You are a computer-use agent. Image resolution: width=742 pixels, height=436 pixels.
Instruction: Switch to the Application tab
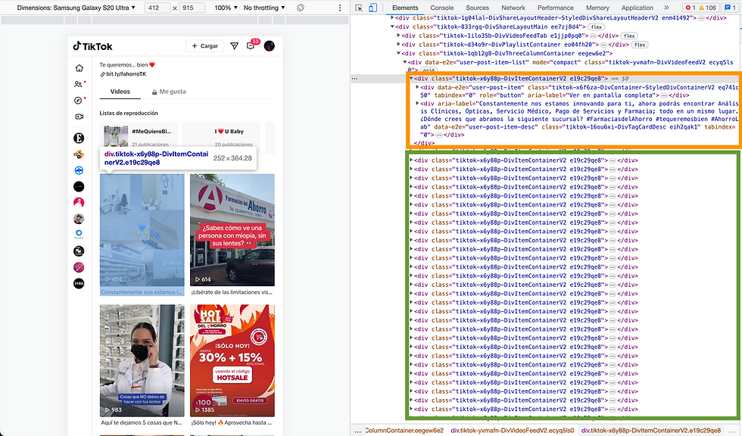coord(638,8)
